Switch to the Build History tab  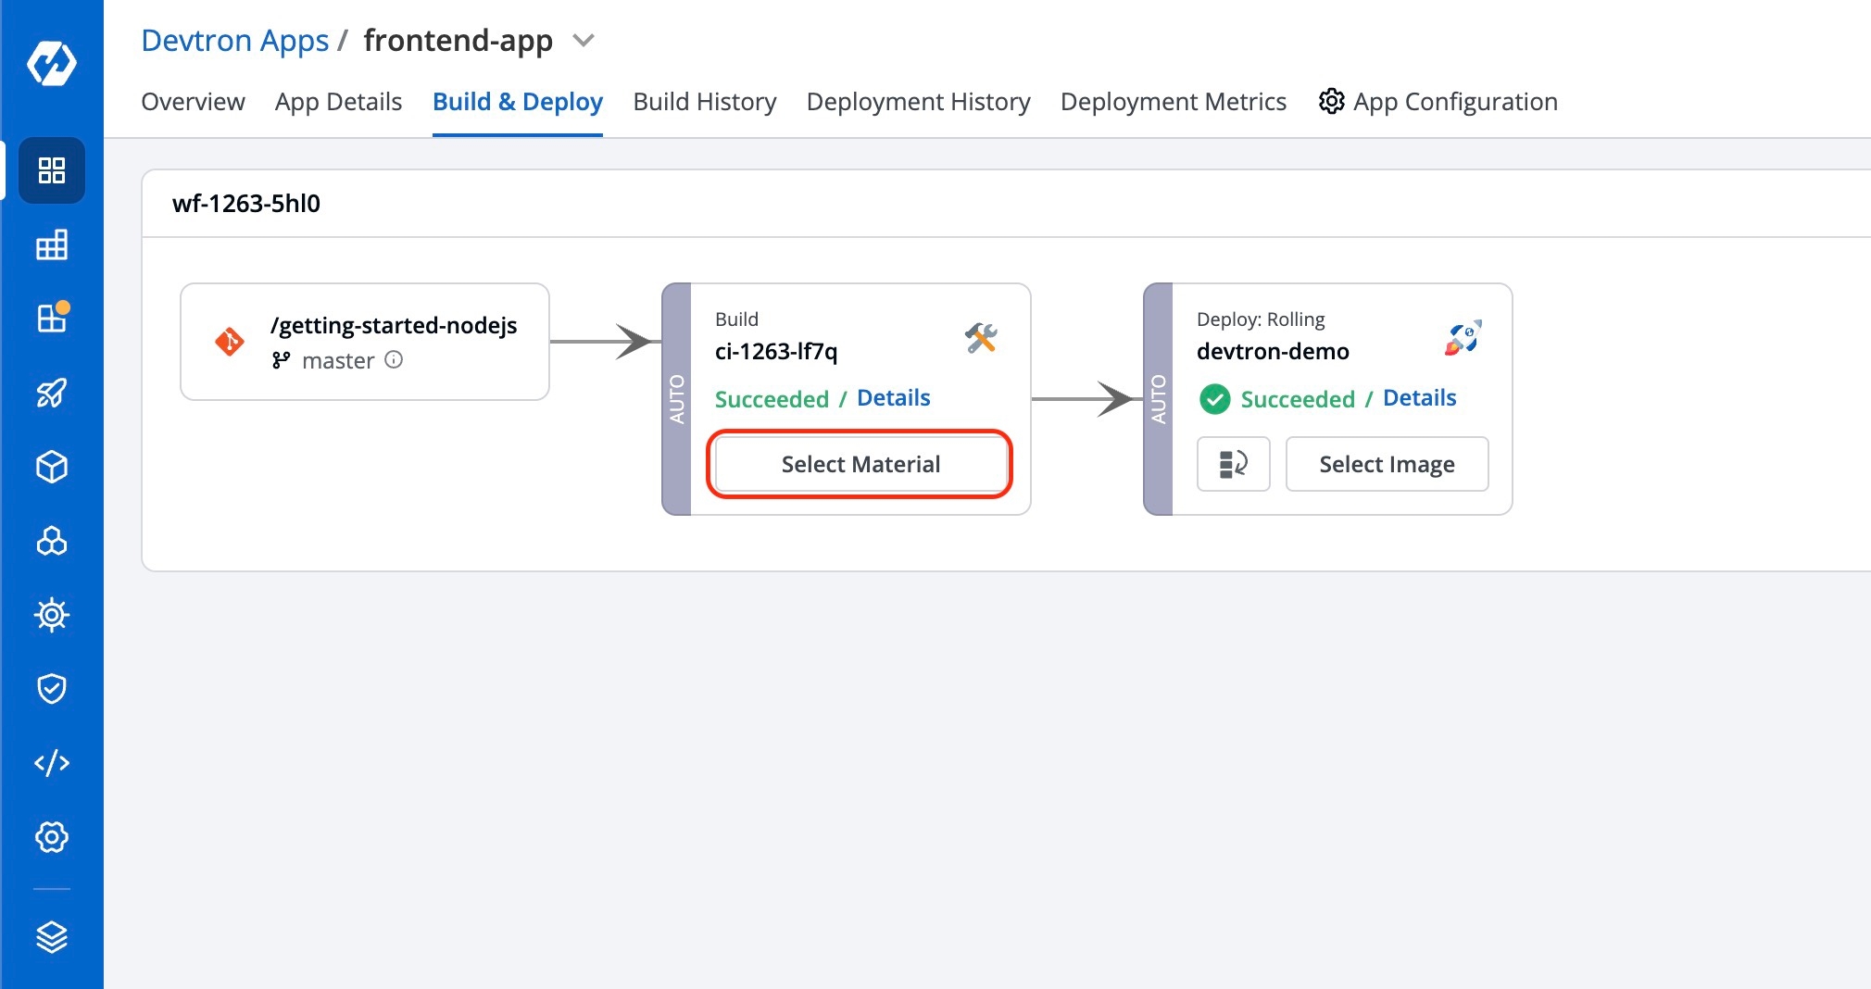tap(704, 102)
